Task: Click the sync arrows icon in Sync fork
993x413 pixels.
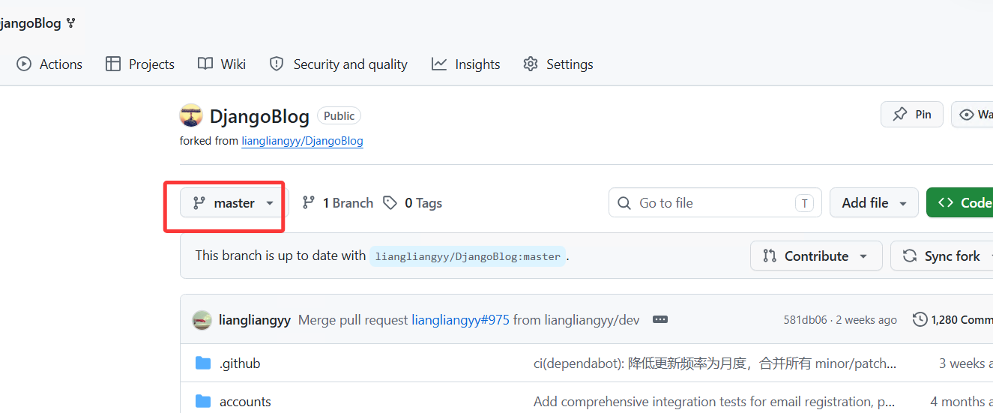Action: [910, 256]
